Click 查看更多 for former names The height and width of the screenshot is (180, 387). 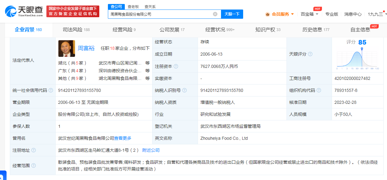click(123, 138)
